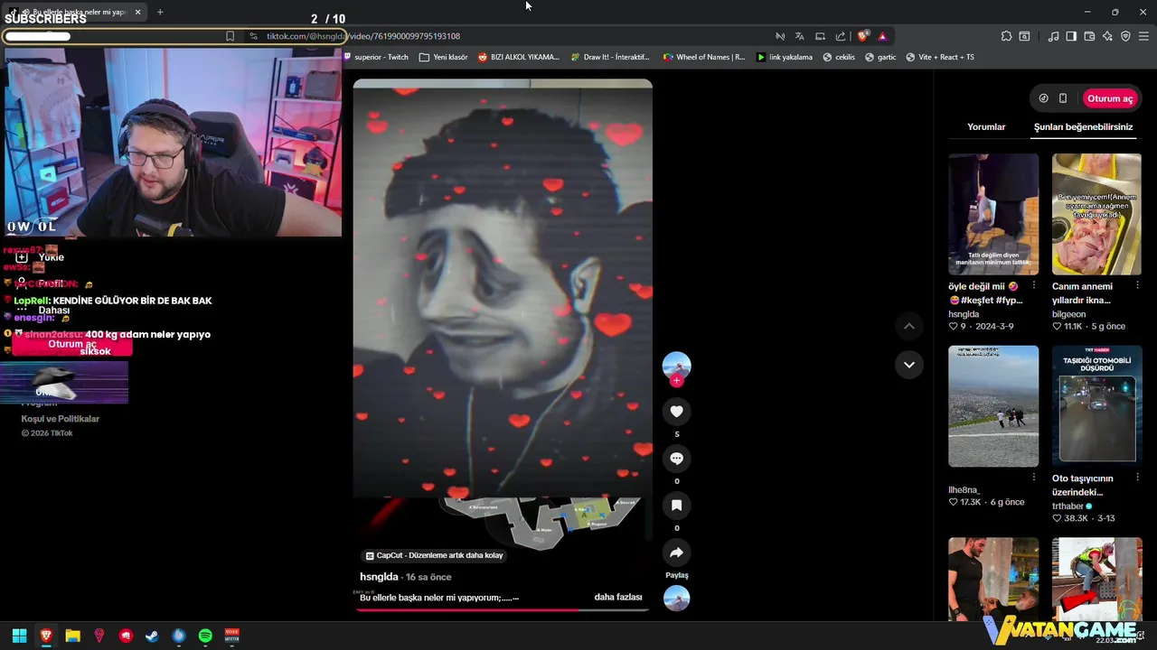Open more options for 'Oto taşıyıcının' video
The image size is (1157, 650).
[x=1137, y=478]
